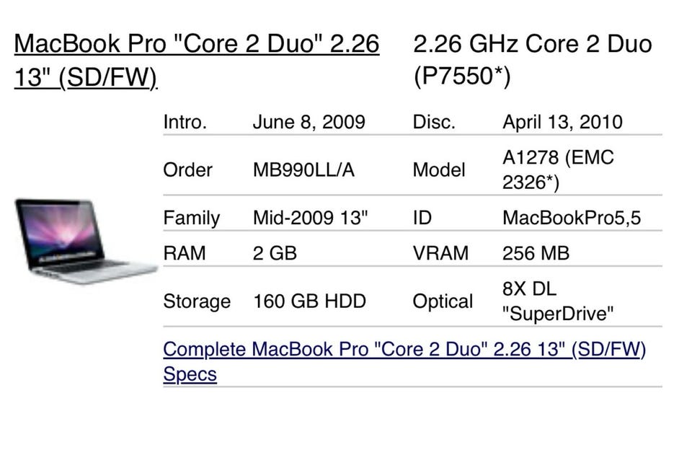The image size is (692, 450).
Task: Click the MacBook Pro laptop thumbnail image
Action: coord(84,242)
